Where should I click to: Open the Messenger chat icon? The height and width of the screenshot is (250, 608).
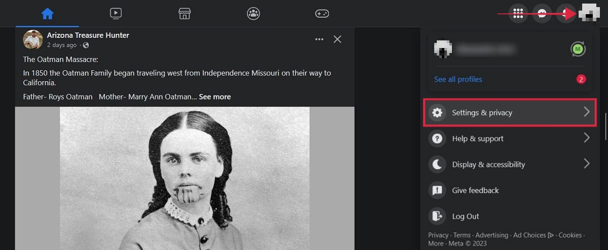point(542,14)
